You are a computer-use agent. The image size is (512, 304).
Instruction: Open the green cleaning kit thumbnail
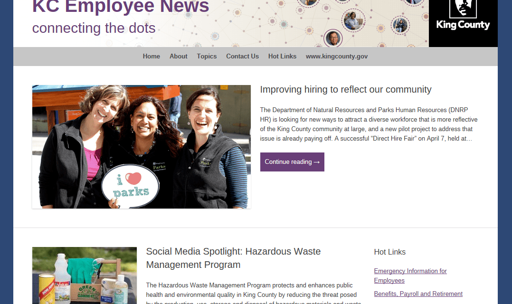[85, 275]
